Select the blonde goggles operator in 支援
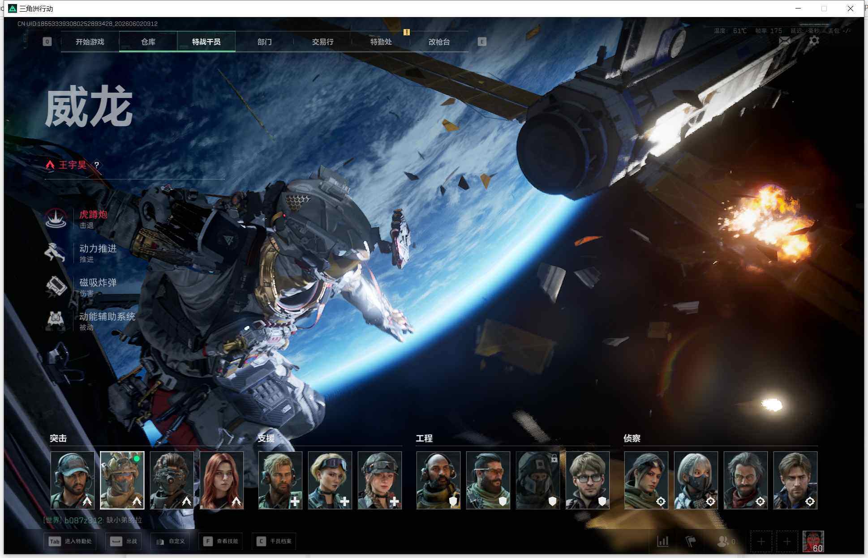Screen dimensions: 868x558 tap(330, 480)
